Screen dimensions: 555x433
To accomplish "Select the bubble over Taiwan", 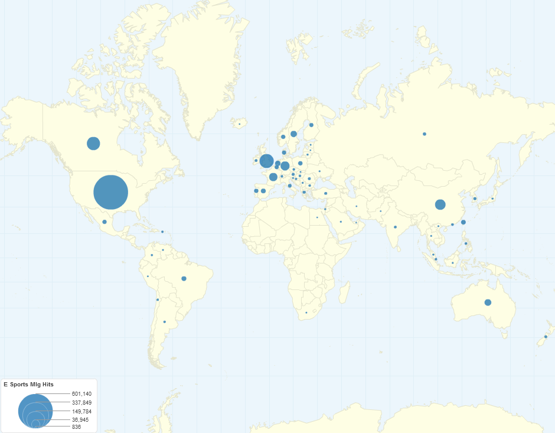I will coord(463,222).
